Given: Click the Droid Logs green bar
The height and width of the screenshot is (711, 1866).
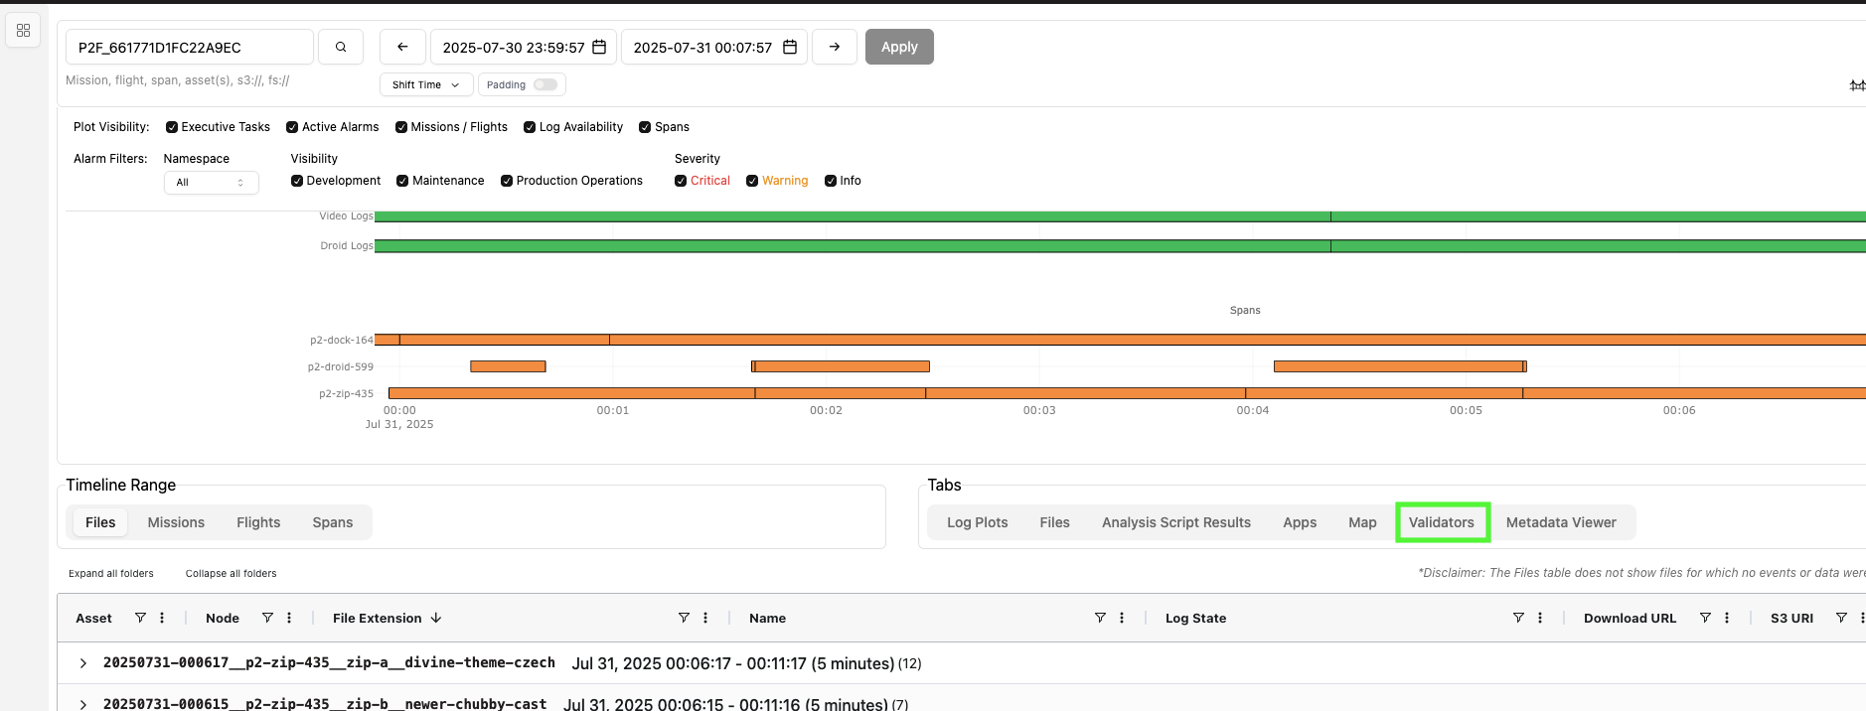Looking at the screenshot, I should coord(1120,246).
